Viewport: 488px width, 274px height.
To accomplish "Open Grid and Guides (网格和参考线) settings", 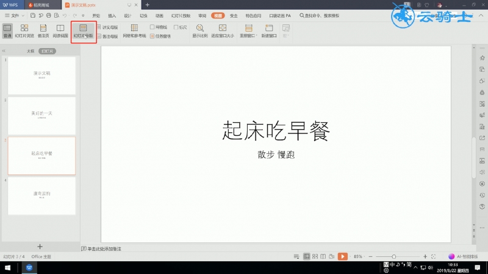I will tap(134, 31).
